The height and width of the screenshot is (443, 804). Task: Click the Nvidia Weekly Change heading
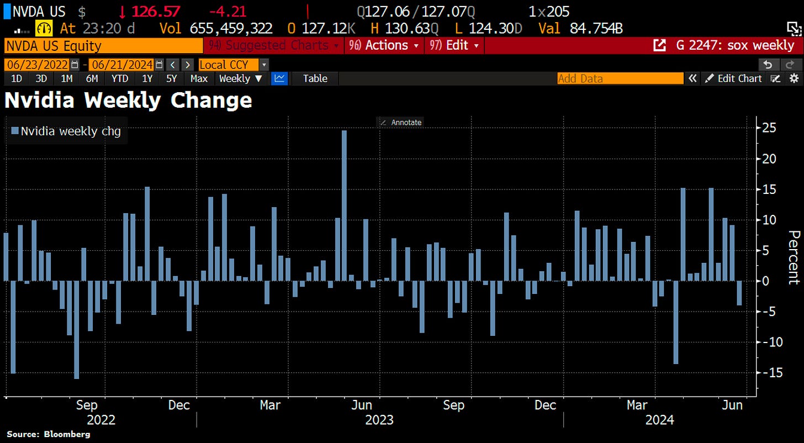[x=128, y=100]
